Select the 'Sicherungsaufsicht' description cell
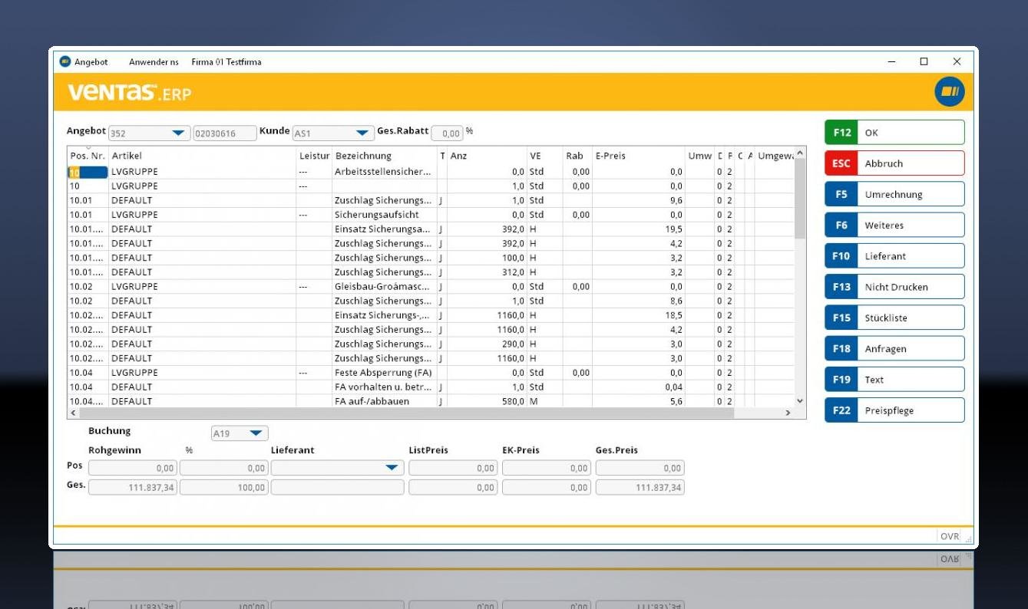 click(385, 215)
